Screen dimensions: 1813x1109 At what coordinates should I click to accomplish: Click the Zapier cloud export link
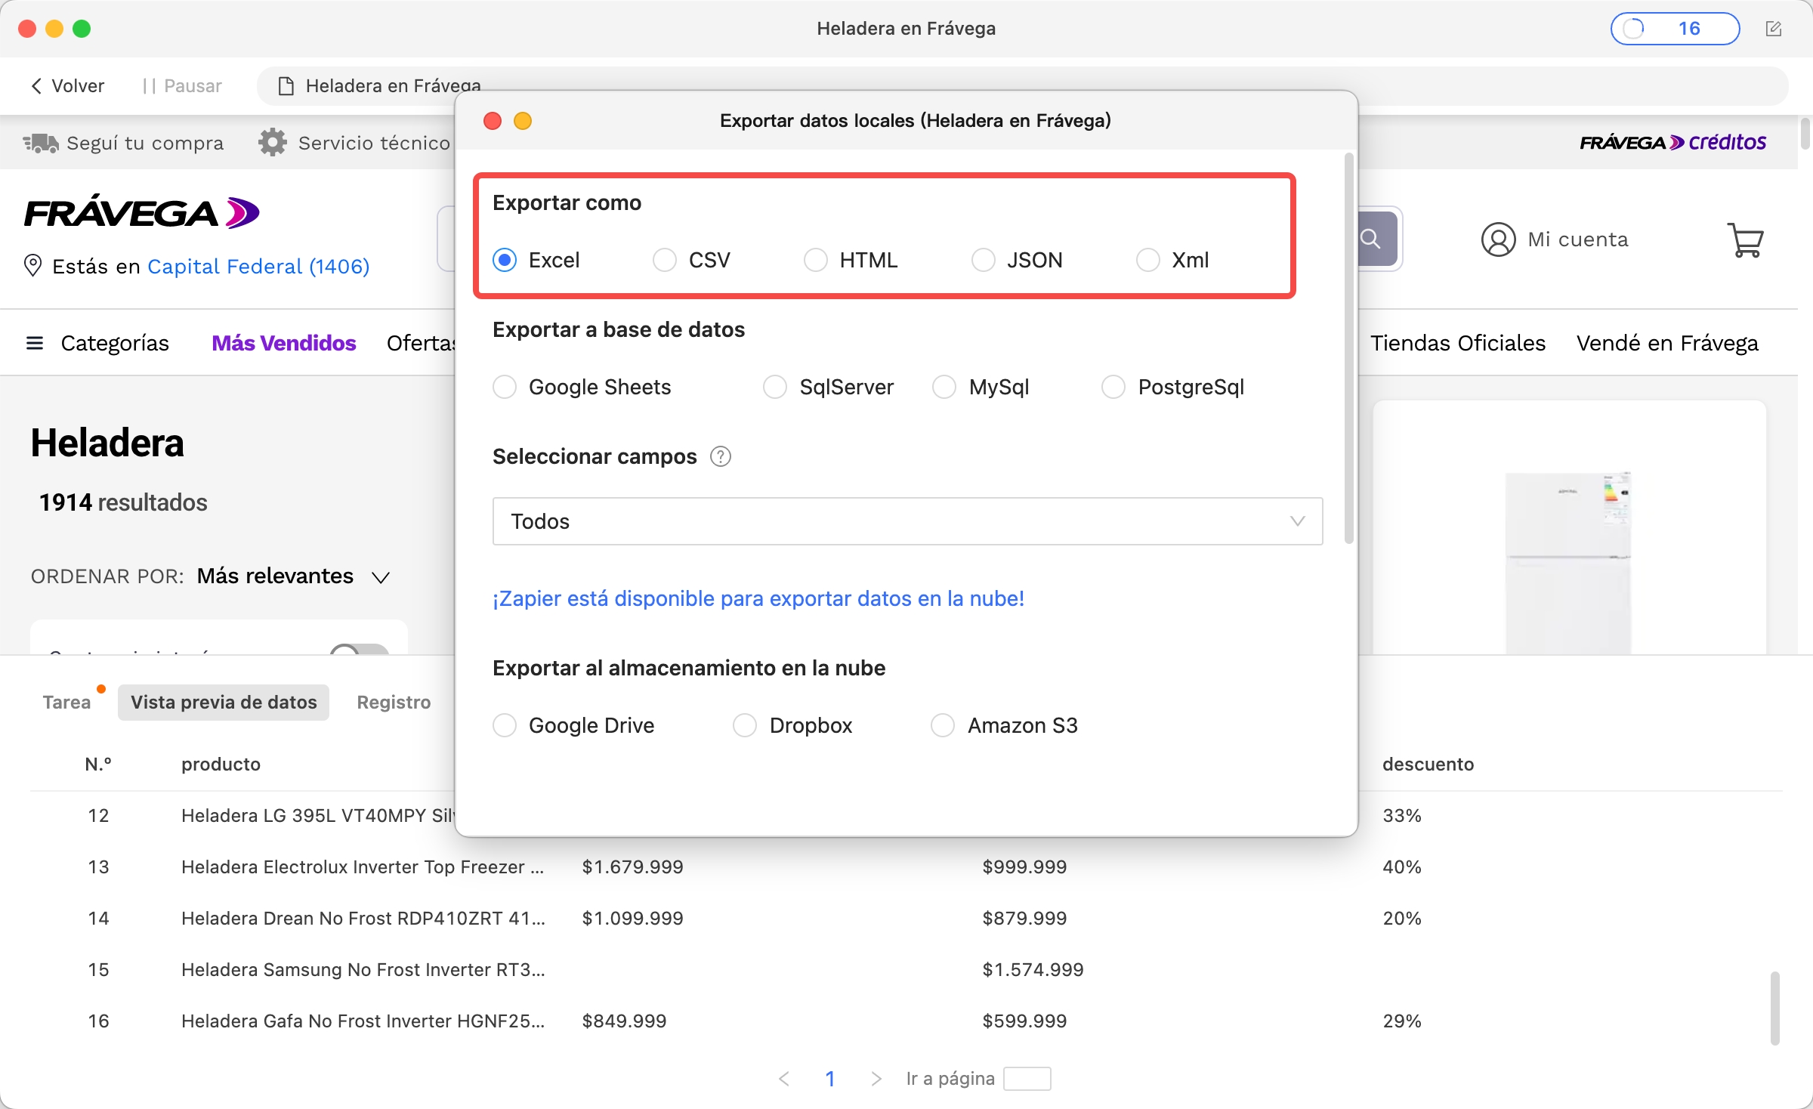[x=758, y=598]
